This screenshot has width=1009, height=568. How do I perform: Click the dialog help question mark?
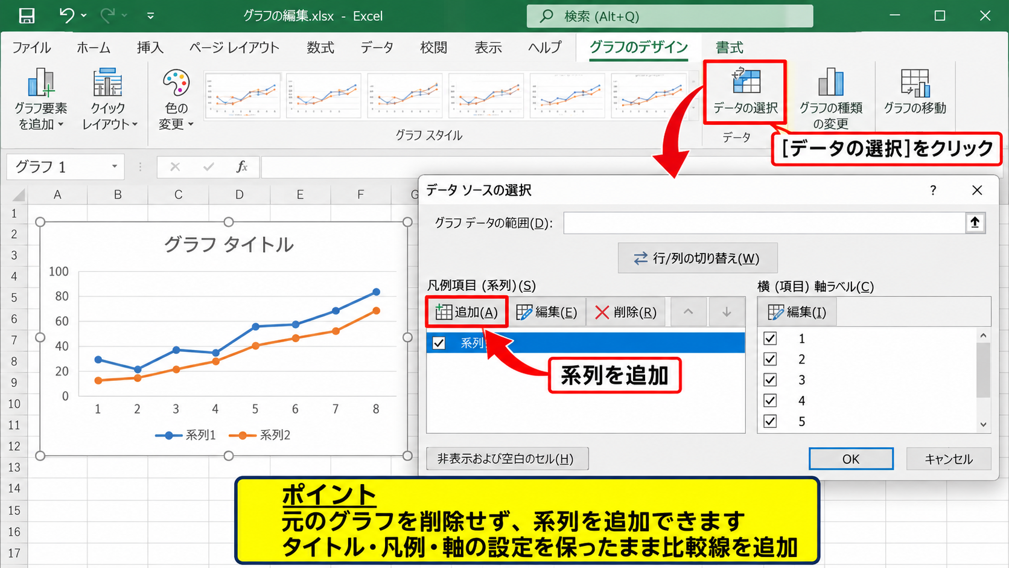coord(933,191)
